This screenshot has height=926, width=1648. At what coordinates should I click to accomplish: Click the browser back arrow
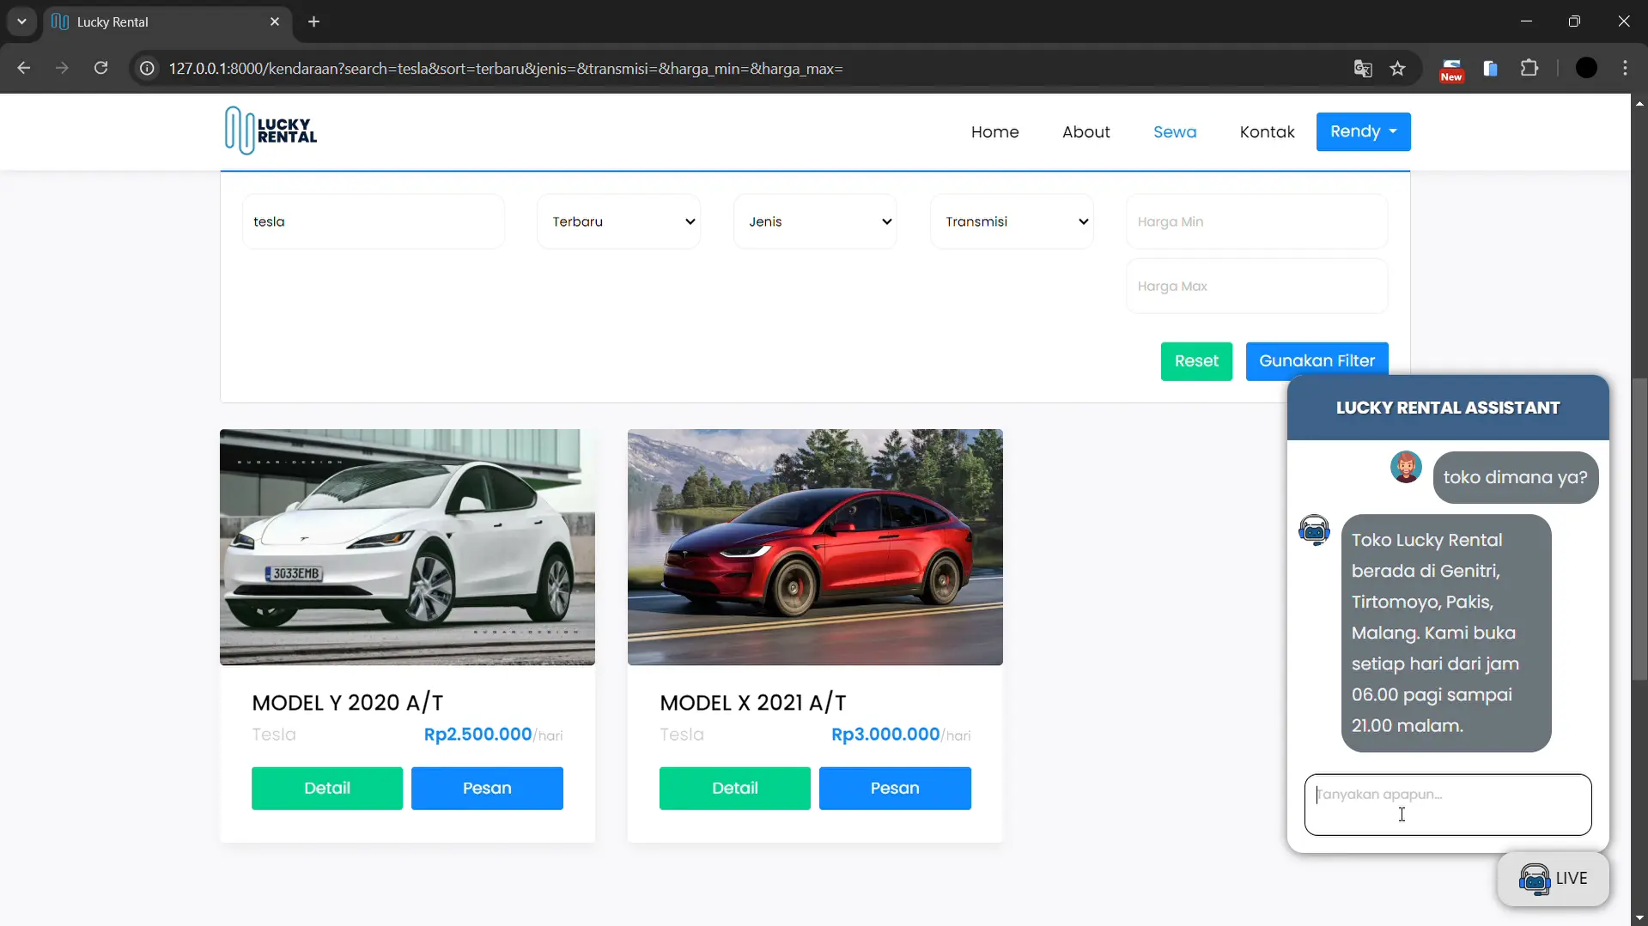click(x=24, y=69)
